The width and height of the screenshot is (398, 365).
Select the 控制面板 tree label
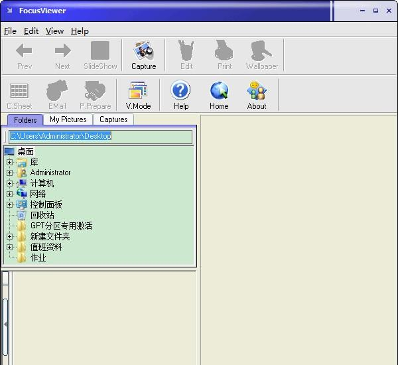click(46, 204)
